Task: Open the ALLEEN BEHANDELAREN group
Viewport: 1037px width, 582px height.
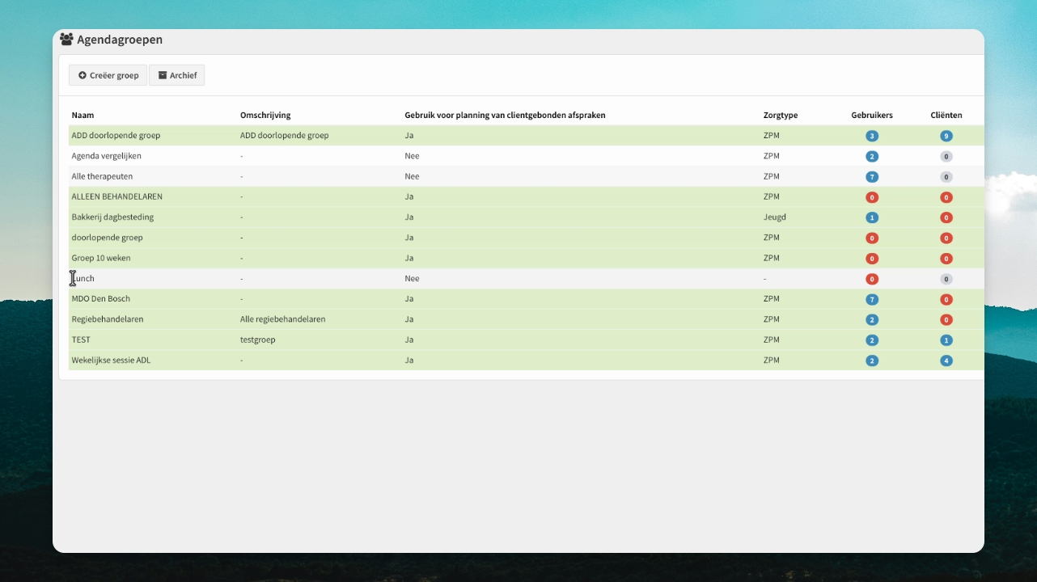Action: pyautogui.click(x=116, y=196)
